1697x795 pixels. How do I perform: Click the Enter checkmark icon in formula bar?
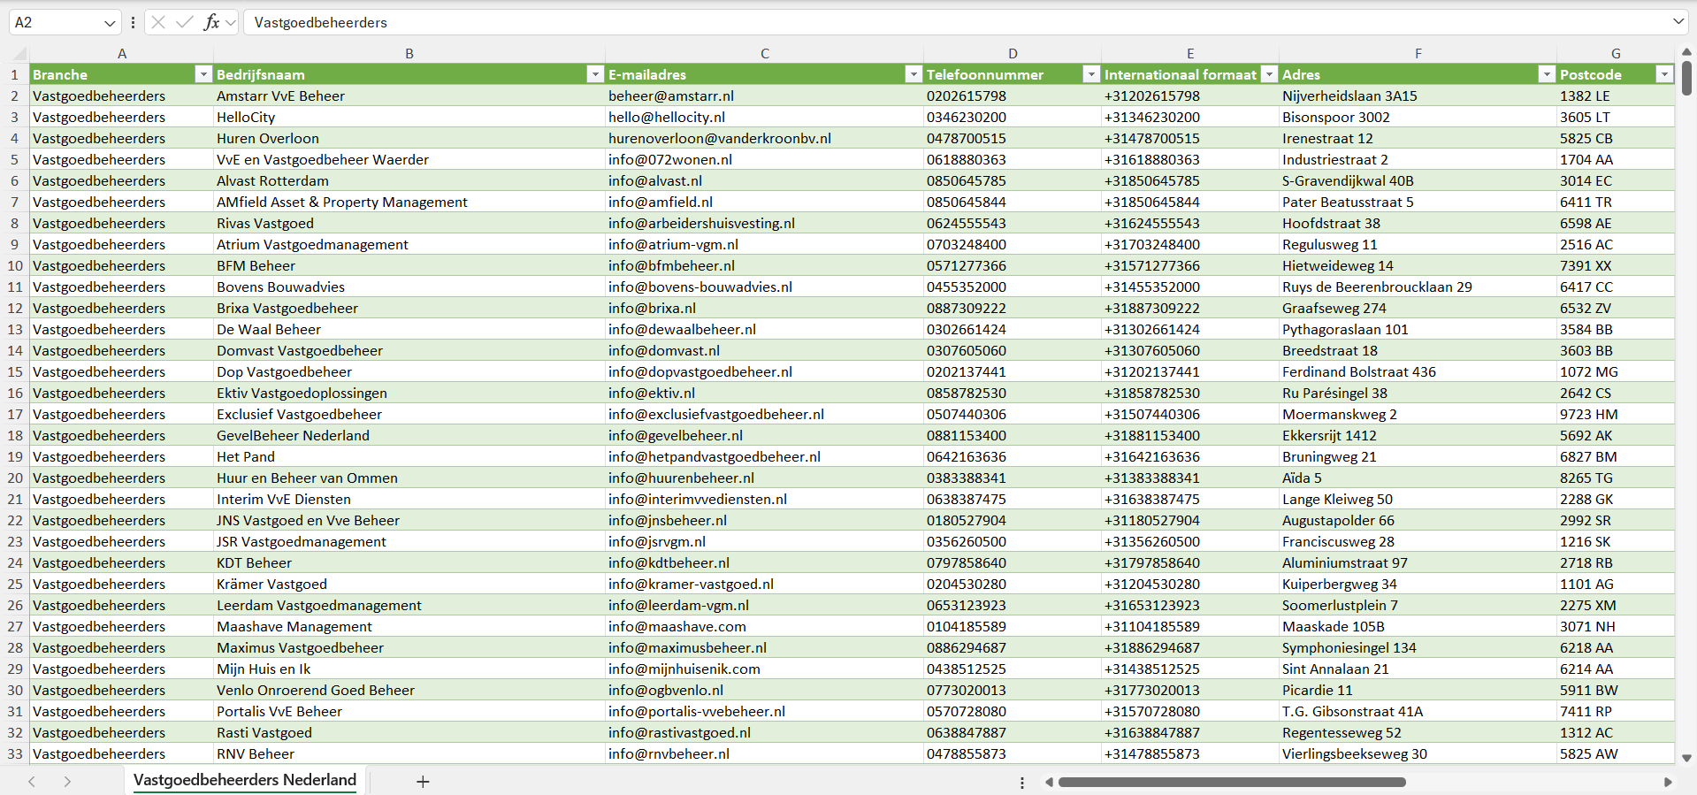tap(185, 22)
